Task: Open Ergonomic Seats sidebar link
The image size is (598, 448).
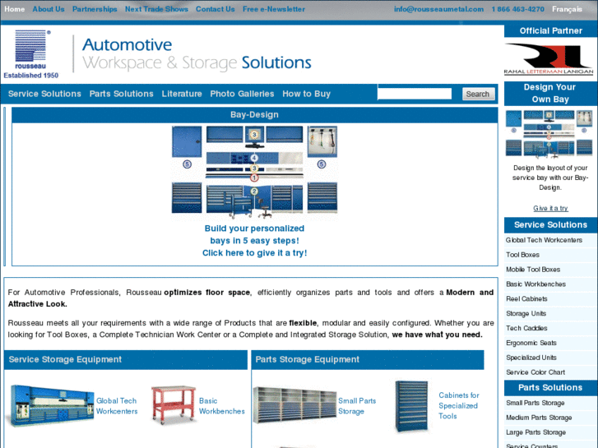Action: coord(531,343)
